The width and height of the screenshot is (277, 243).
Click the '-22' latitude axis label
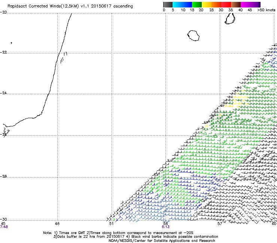tap(3, 52)
